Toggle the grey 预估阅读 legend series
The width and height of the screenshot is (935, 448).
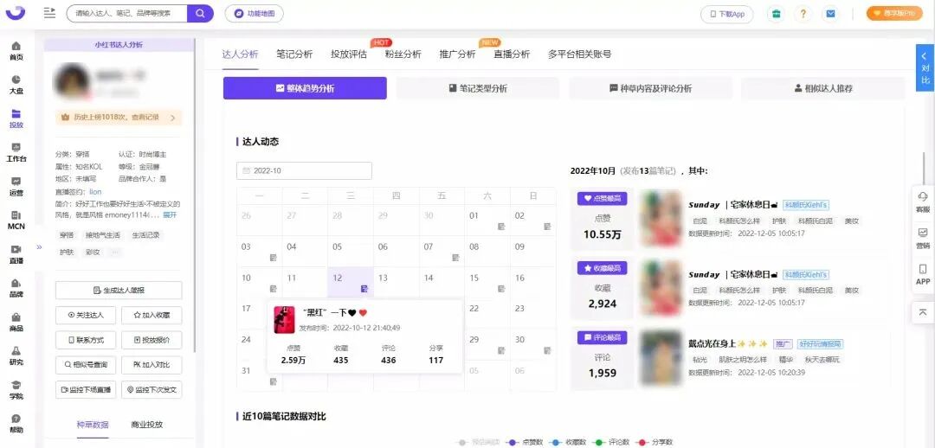[479, 442]
